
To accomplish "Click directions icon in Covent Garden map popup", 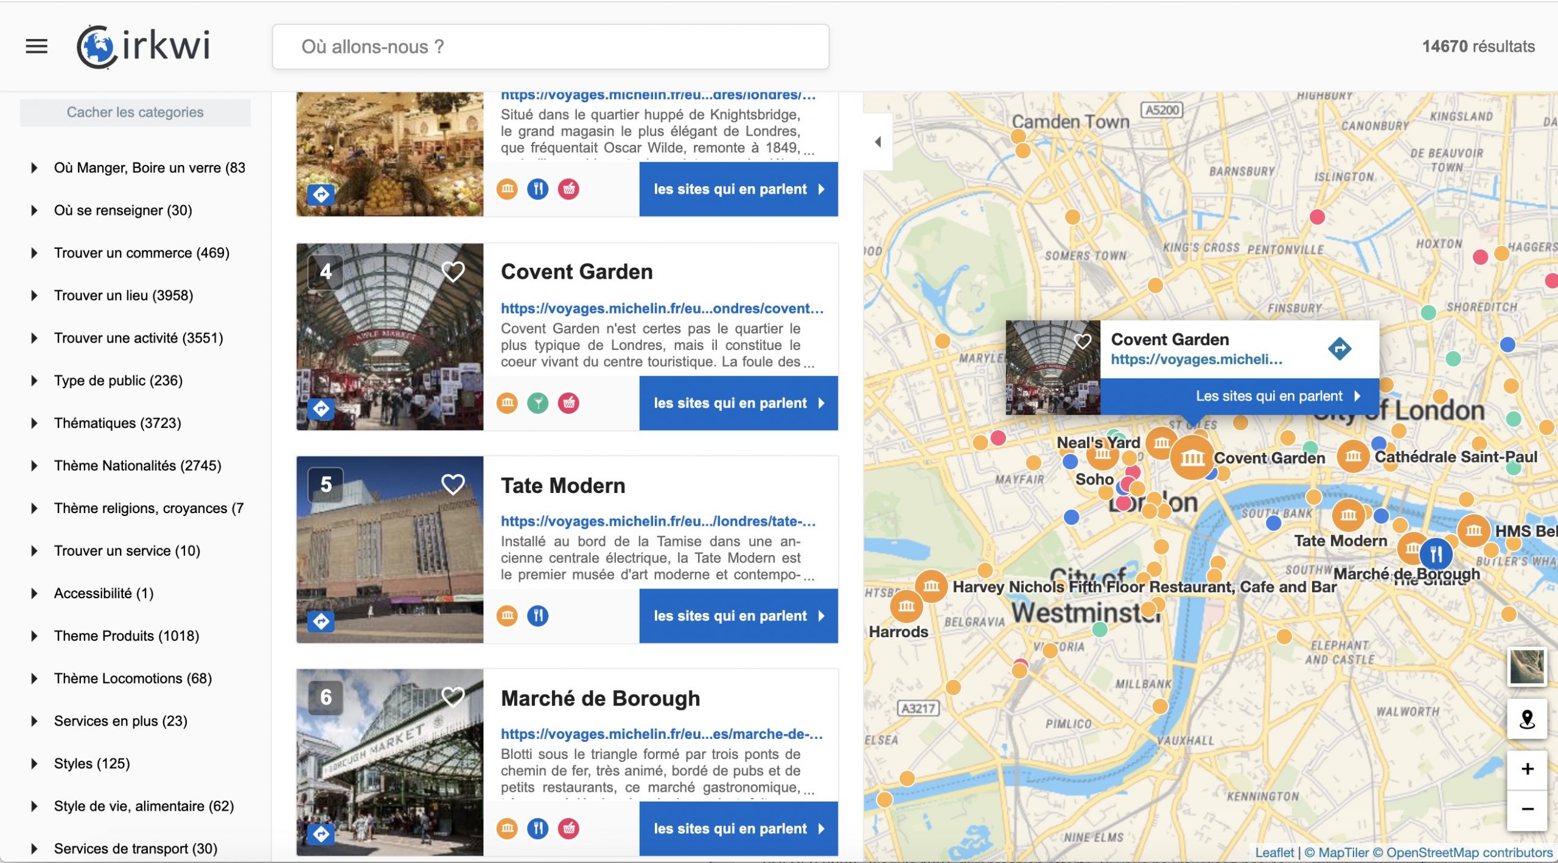I will click(1340, 349).
